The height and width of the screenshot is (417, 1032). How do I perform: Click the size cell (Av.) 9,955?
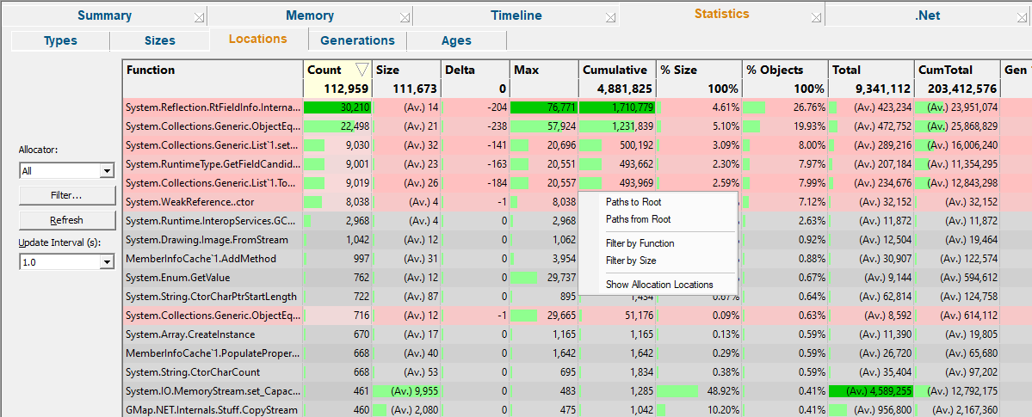(x=406, y=391)
